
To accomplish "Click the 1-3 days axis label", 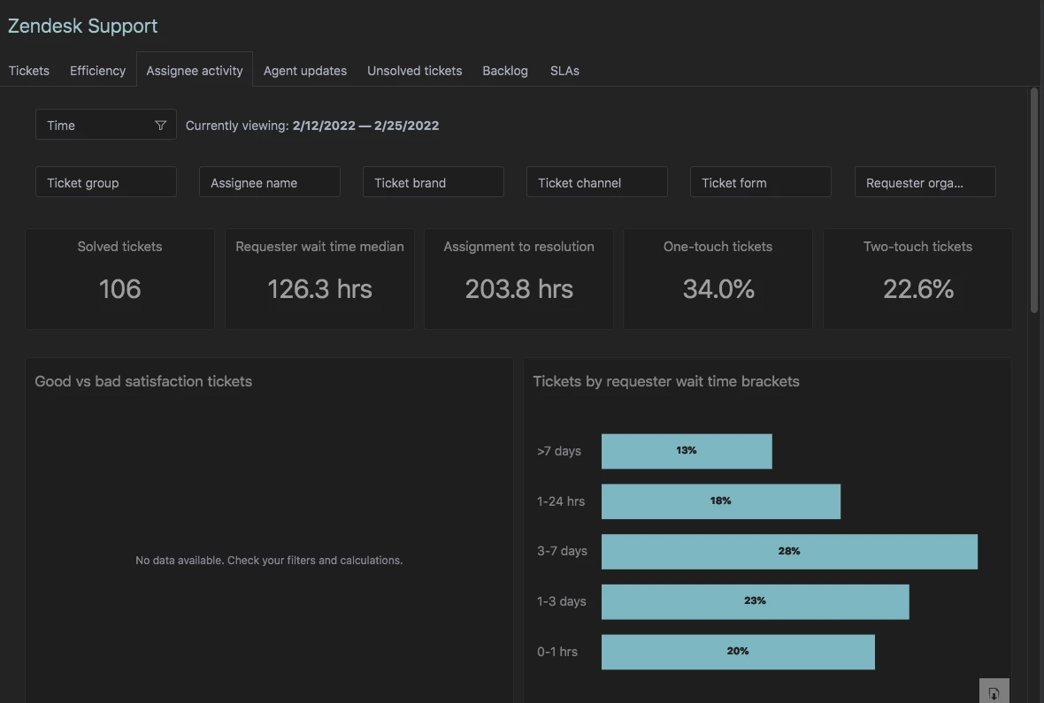I will [x=561, y=601].
